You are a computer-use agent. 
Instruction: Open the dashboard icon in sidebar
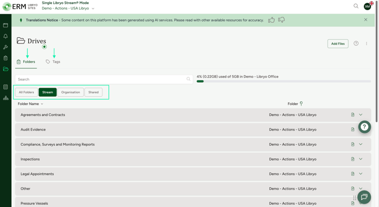click(6, 25)
